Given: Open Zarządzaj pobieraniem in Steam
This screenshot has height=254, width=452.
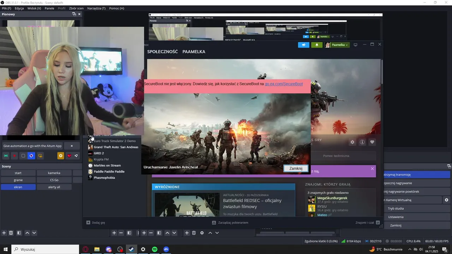Looking at the screenshot, I should coord(230,223).
